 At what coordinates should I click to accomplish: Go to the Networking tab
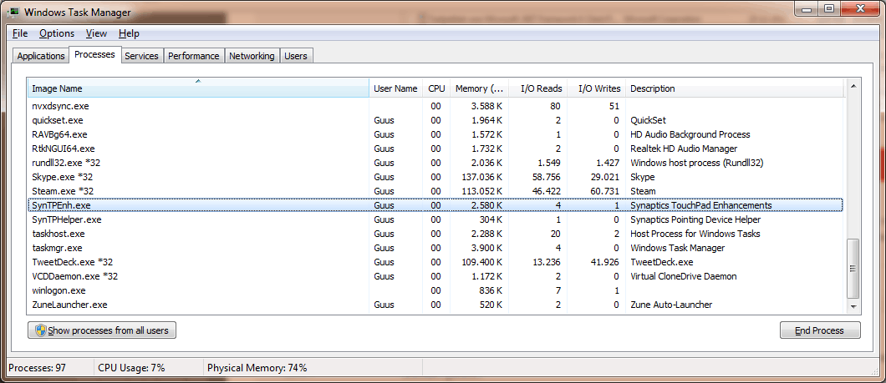coord(252,56)
